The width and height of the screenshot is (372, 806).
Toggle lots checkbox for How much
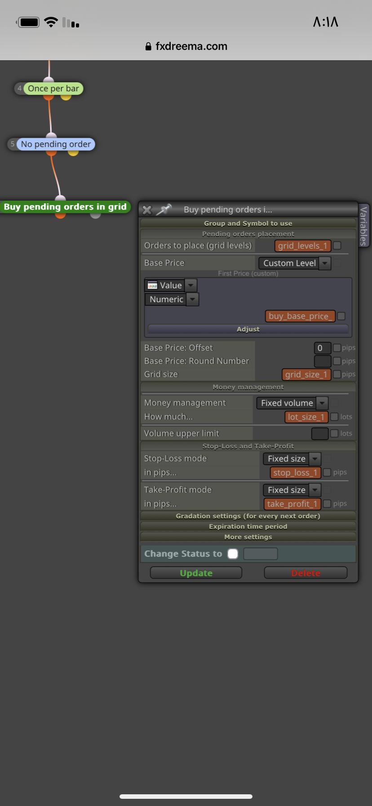(334, 417)
